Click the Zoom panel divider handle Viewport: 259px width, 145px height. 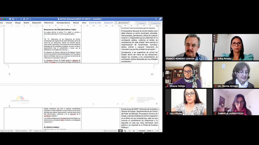(163, 75)
